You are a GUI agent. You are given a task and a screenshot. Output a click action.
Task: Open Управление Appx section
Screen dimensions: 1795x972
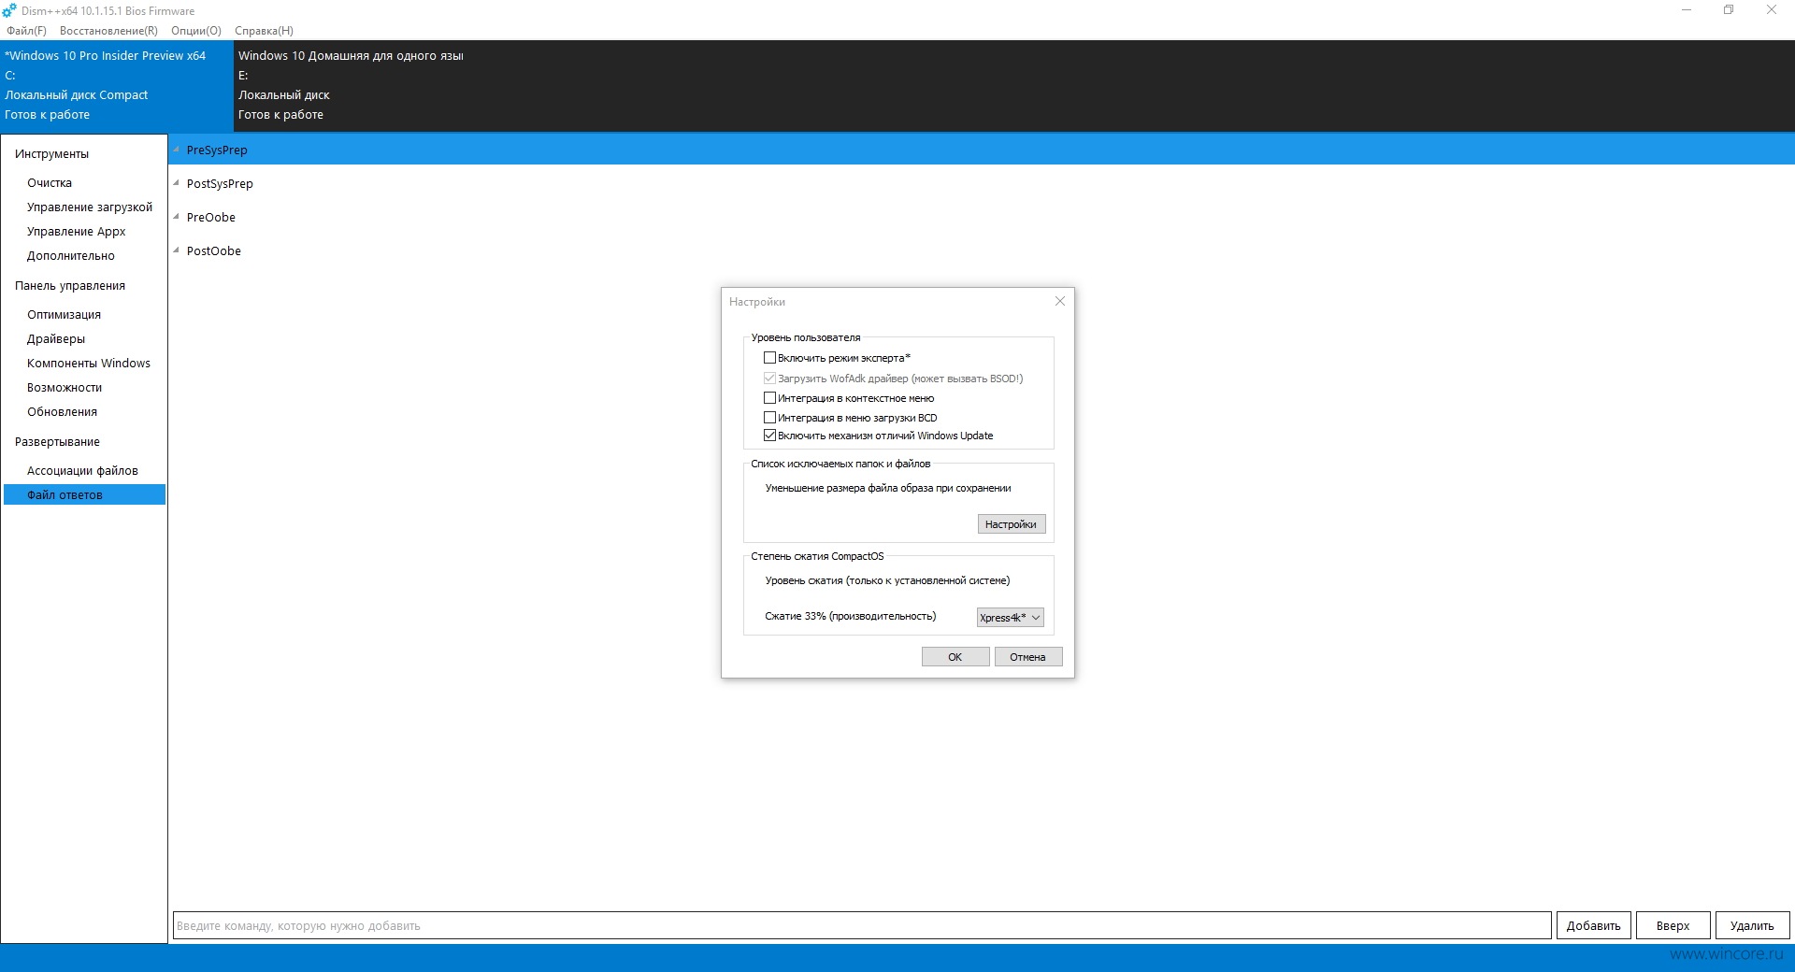77,232
